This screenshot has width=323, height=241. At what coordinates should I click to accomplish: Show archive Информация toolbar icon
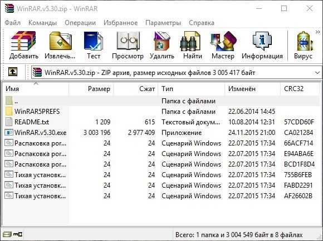click(262, 41)
